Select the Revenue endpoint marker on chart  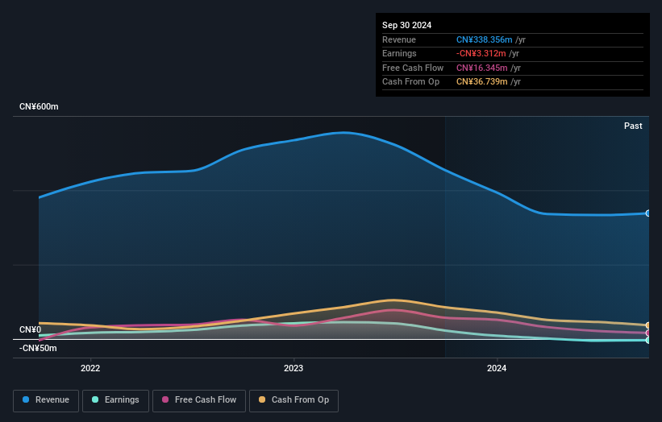pos(648,213)
